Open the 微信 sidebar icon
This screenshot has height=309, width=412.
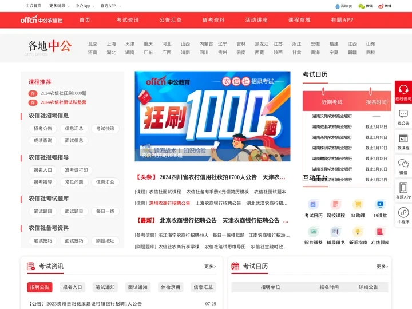point(403,164)
